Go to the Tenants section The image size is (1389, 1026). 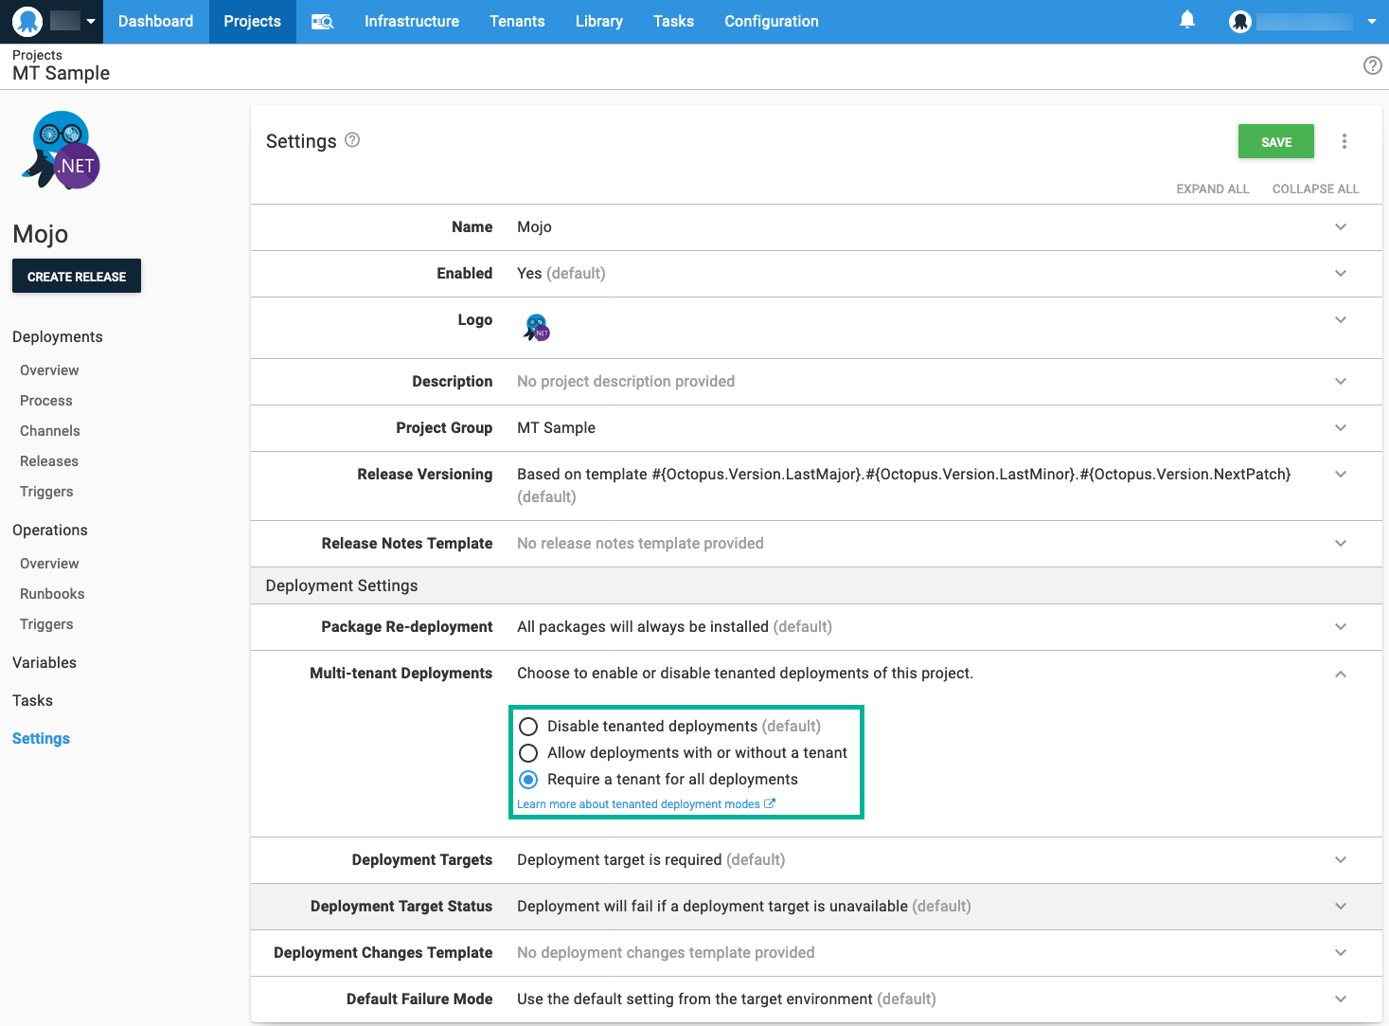coord(517,22)
